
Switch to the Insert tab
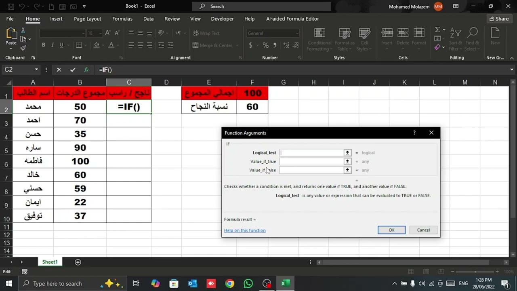coord(56,19)
